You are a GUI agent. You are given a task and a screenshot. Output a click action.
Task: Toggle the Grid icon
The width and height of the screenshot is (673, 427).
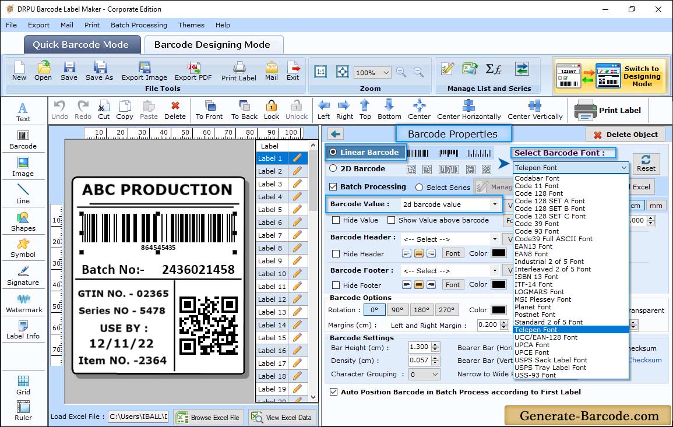click(x=23, y=385)
